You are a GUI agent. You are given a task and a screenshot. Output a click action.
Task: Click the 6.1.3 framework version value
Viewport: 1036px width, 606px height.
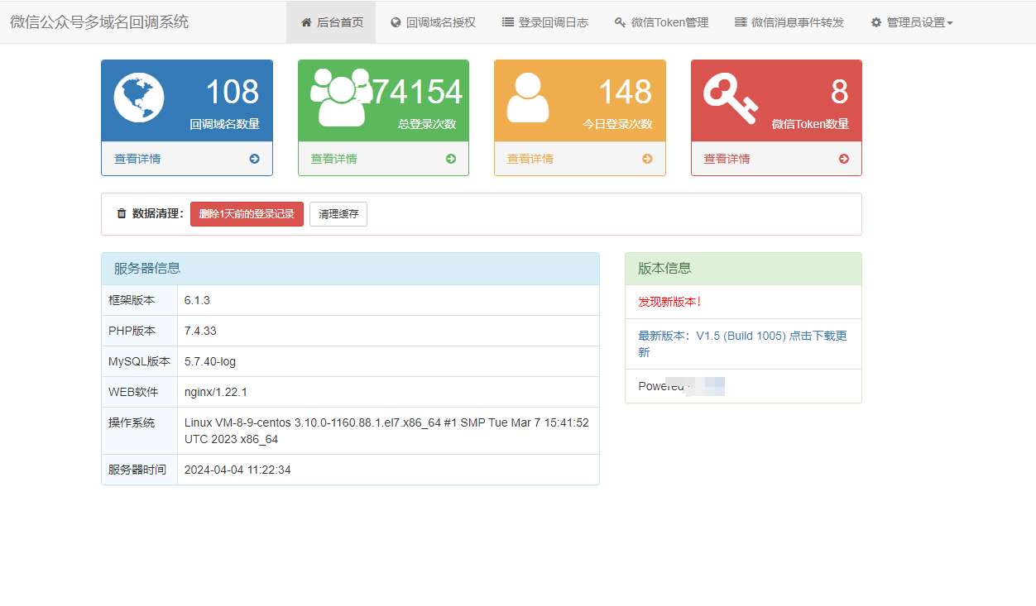197,300
